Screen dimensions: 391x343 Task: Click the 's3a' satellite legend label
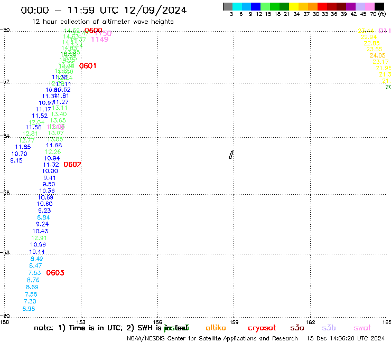coord(297,328)
